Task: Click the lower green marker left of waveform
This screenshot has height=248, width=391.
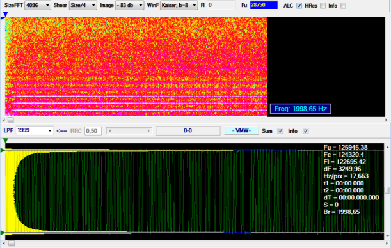Action: click(x=3, y=233)
